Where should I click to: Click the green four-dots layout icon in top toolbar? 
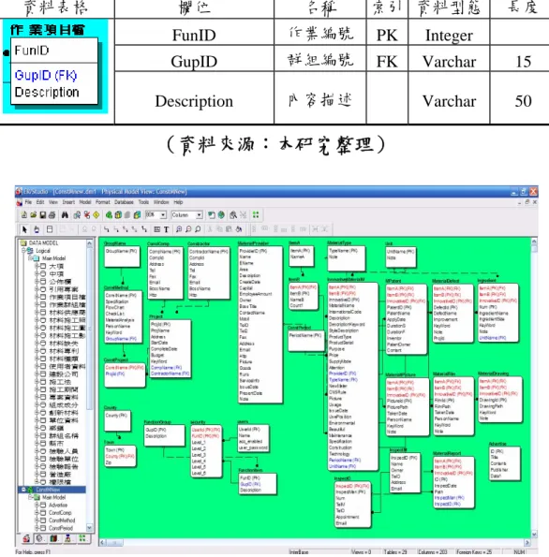pos(256,214)
